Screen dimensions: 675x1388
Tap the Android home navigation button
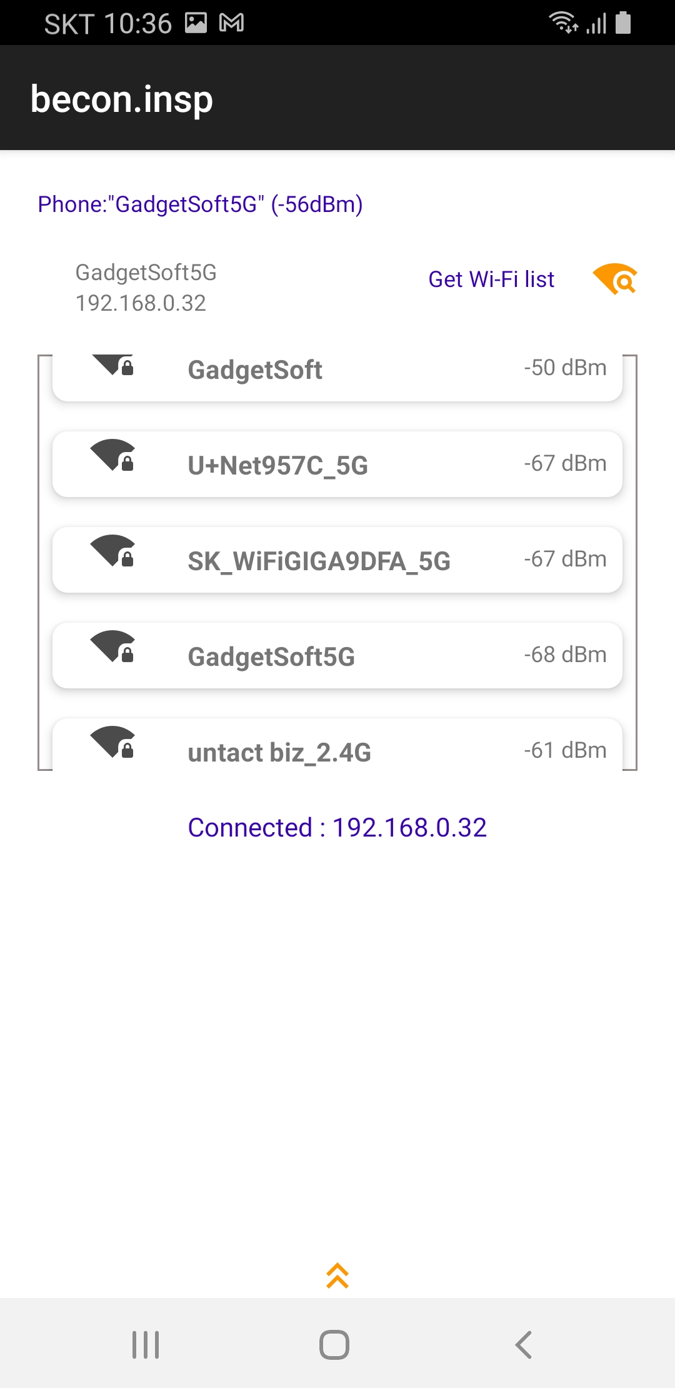click(334, 1344)
